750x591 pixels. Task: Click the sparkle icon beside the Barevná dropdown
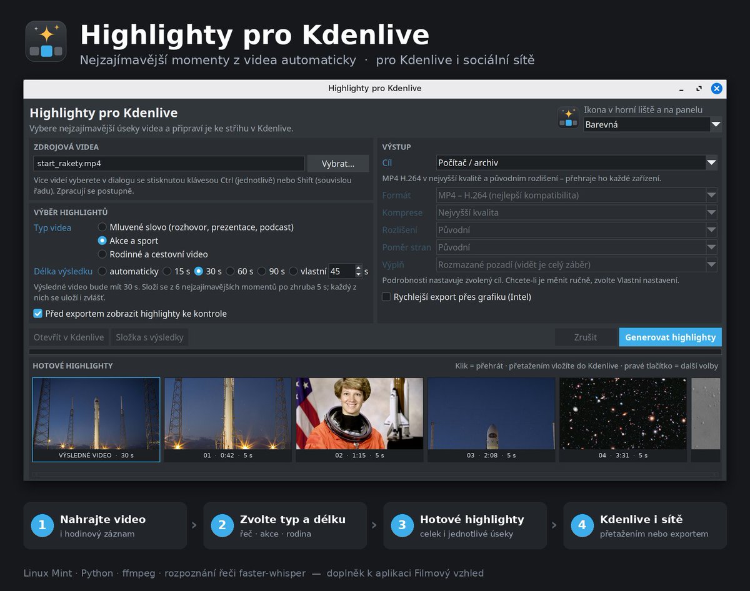click(568, 117)
